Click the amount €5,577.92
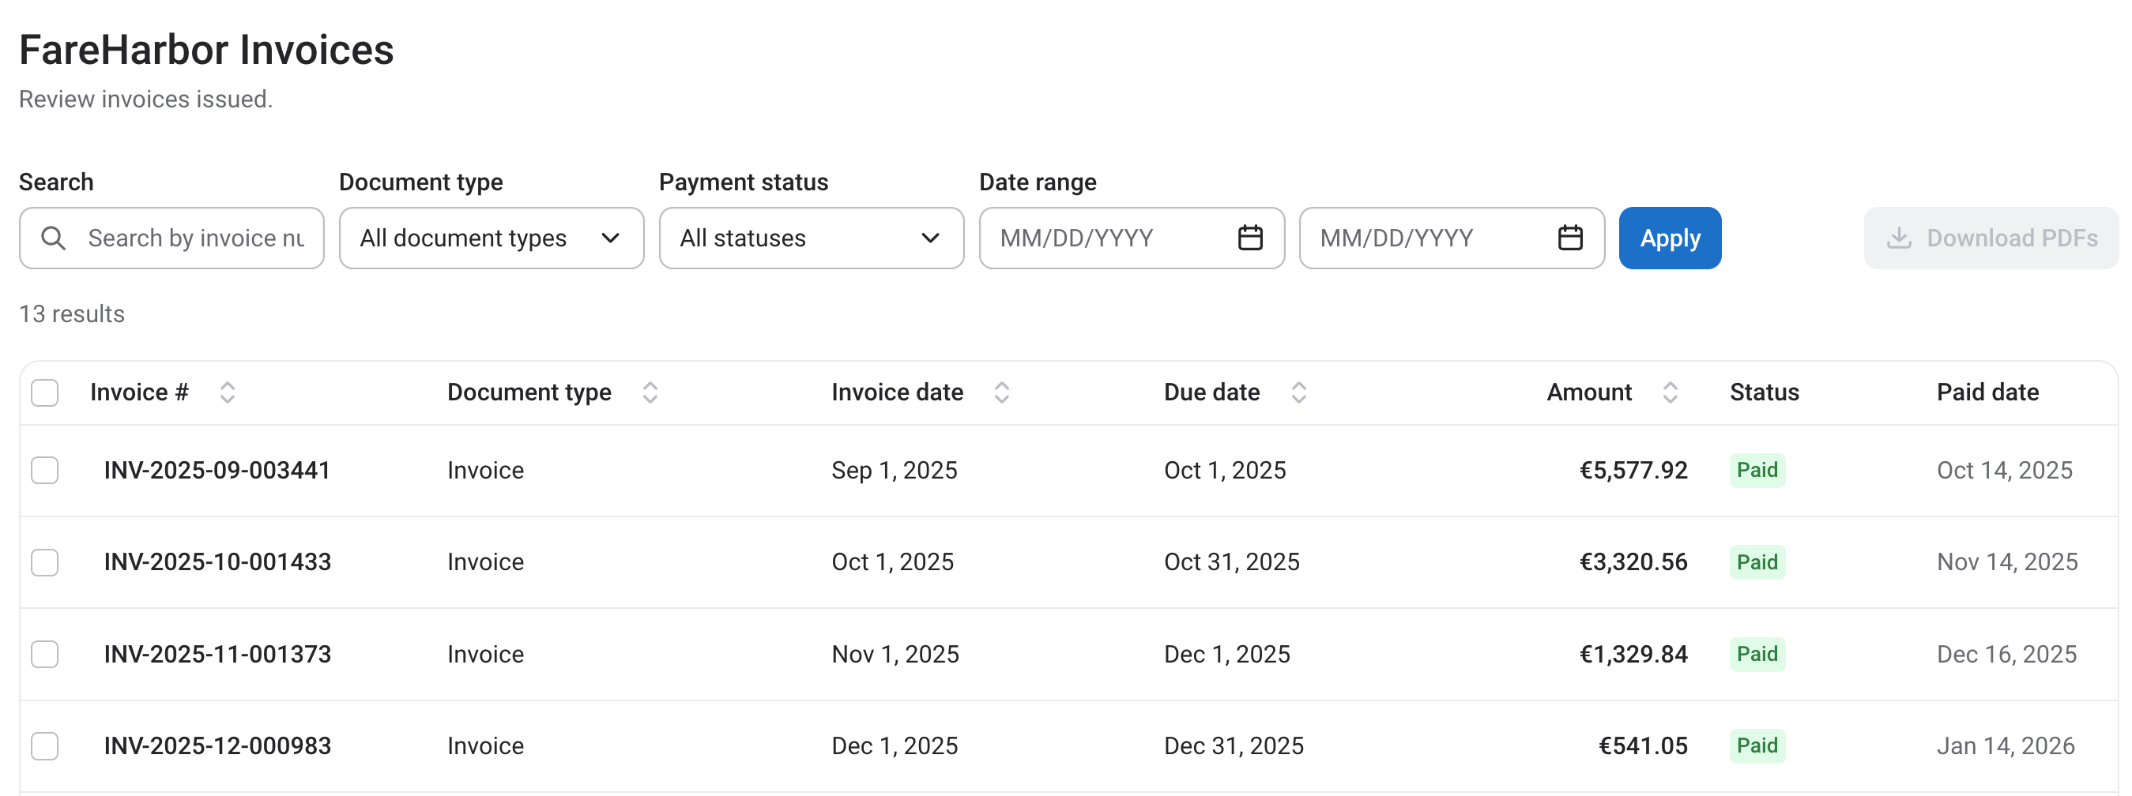This screenshot has width=2132, height=796. (x=1633, y=470)
